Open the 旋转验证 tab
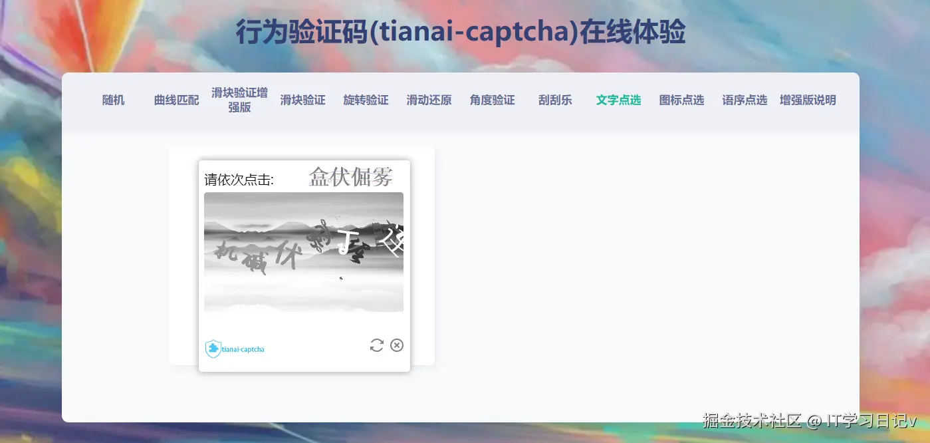This screenshot has width=930, height=443. (366, 100)
